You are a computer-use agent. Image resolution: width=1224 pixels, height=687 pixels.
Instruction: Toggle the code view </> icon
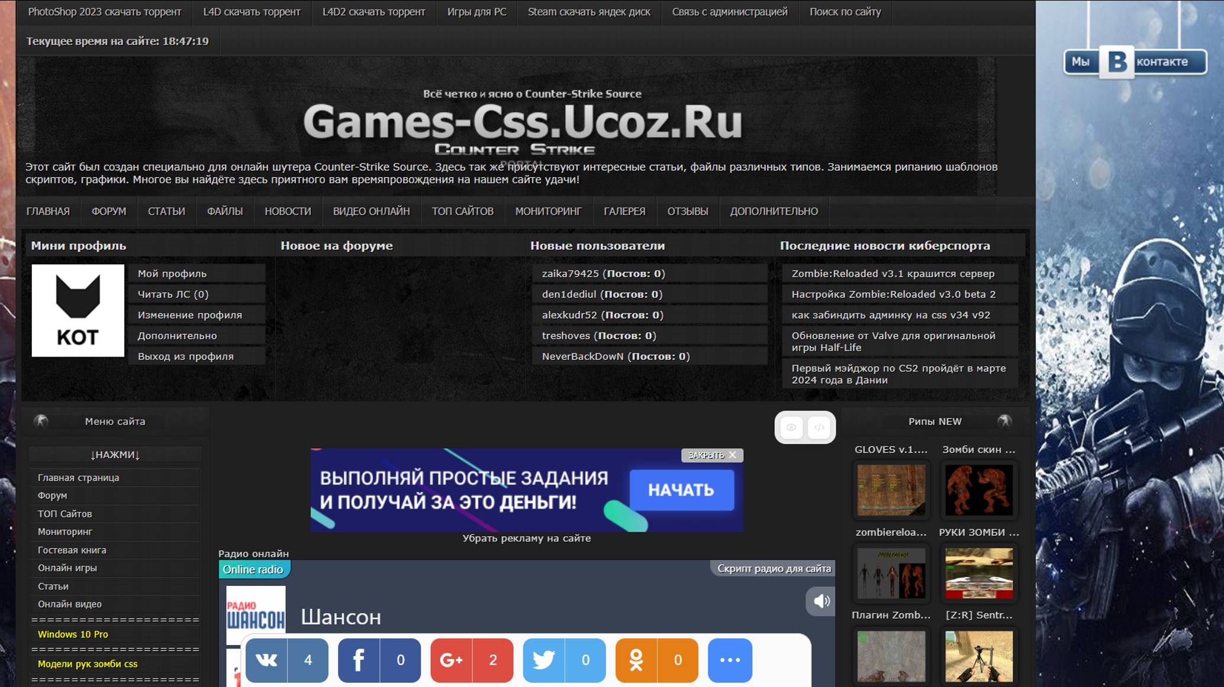[x=819, y=426]
